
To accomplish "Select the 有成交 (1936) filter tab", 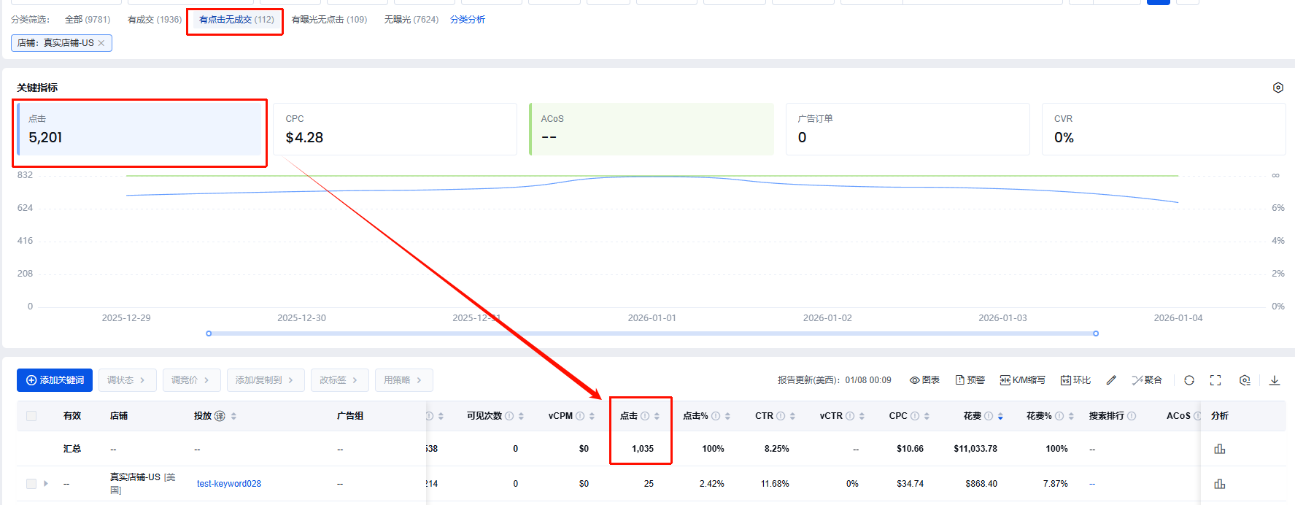I will click(x=155, y=20).
